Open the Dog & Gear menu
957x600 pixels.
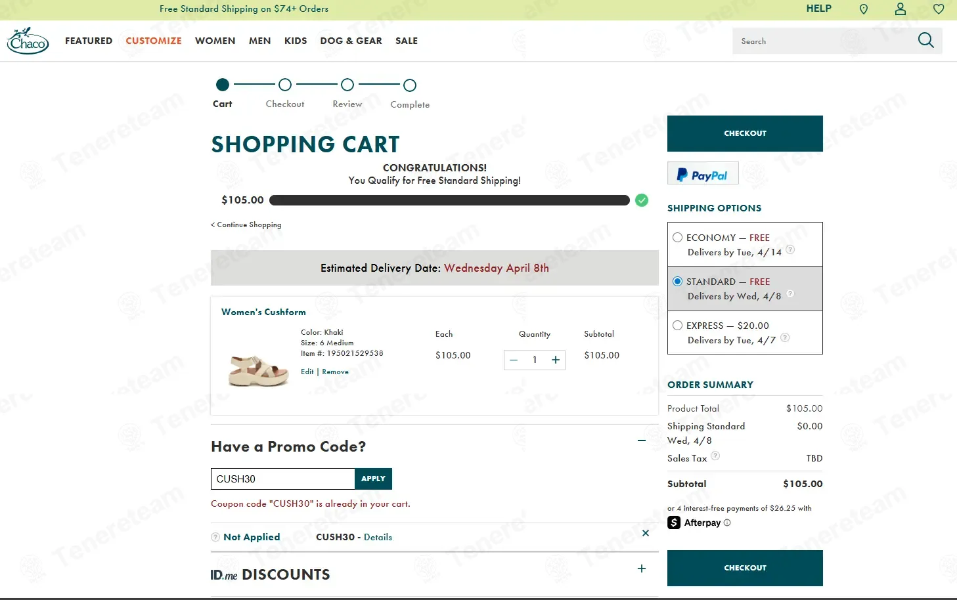pos(351,41)
